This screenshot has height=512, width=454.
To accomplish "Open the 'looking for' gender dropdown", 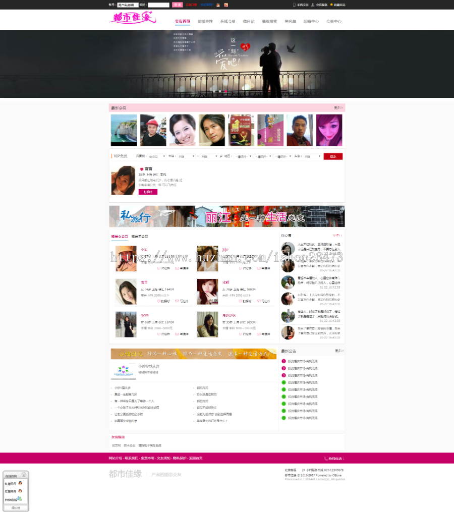I will pyautogui.click(x=157, y=156).
